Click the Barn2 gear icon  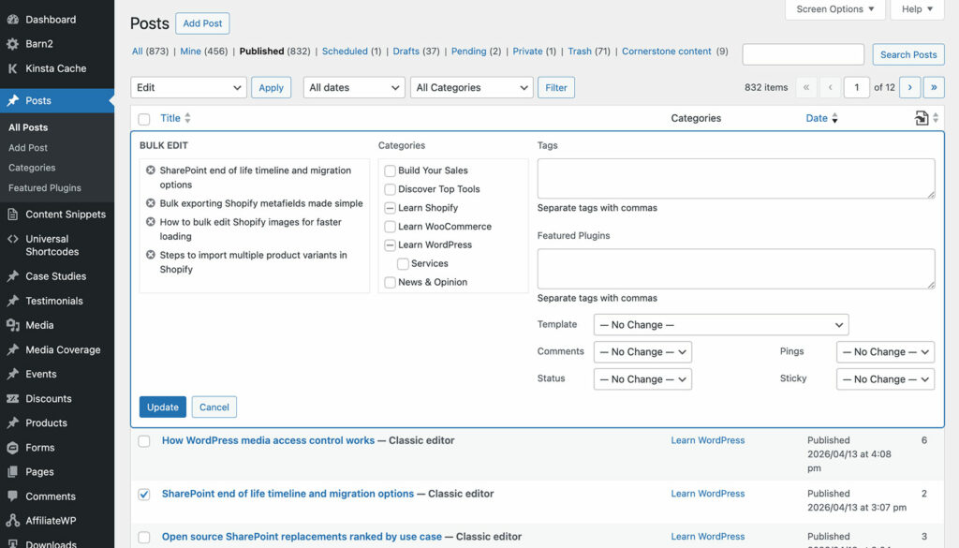13,44
